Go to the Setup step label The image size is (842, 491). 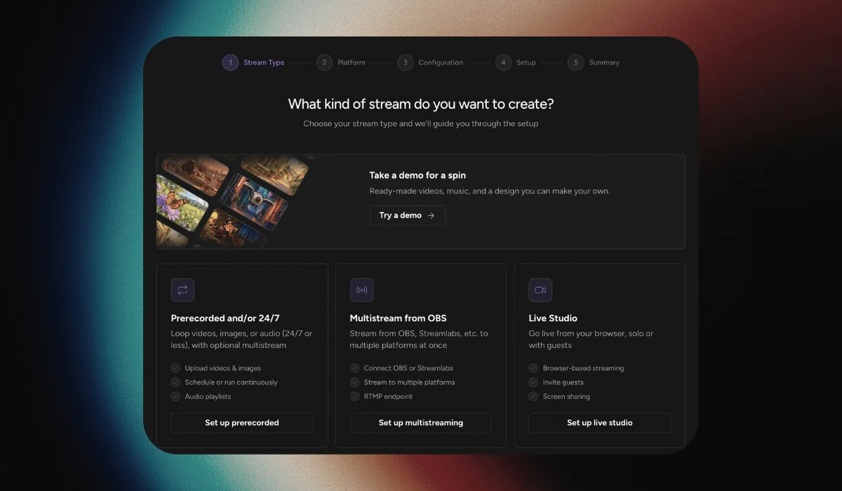pos(526,62)
